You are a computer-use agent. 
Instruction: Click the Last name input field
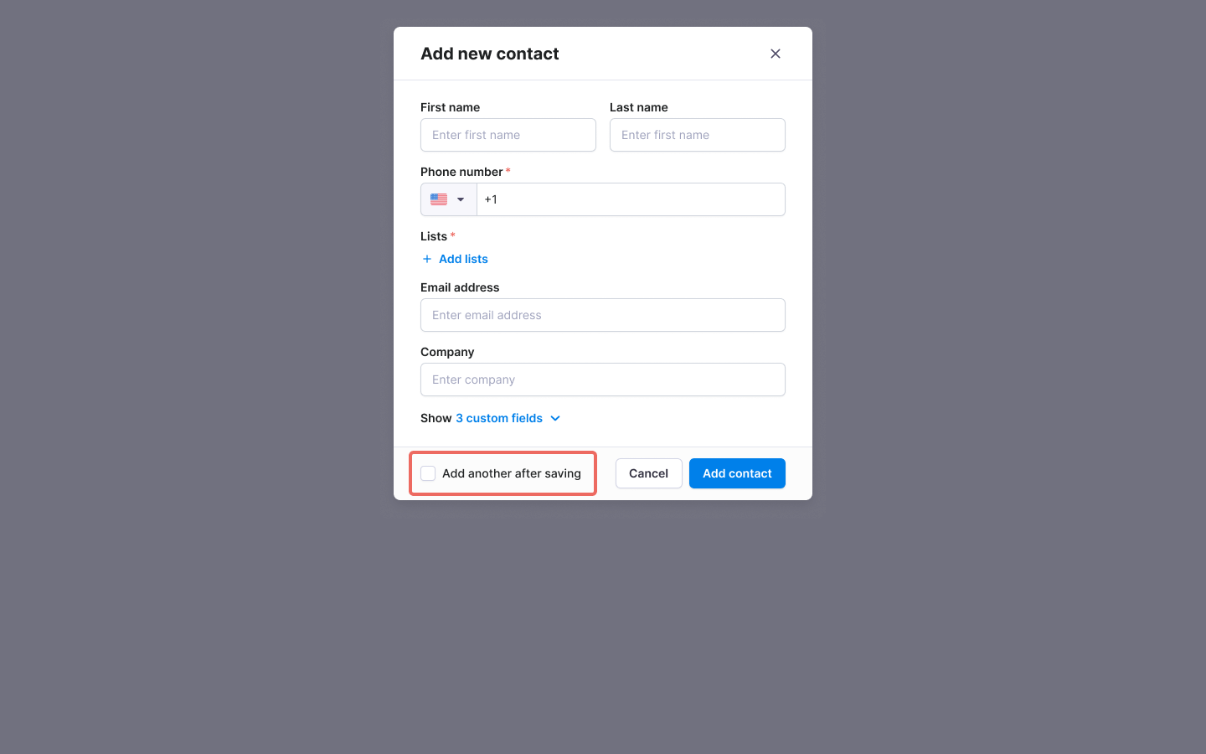pyautogui.click(x=697, y=135)
